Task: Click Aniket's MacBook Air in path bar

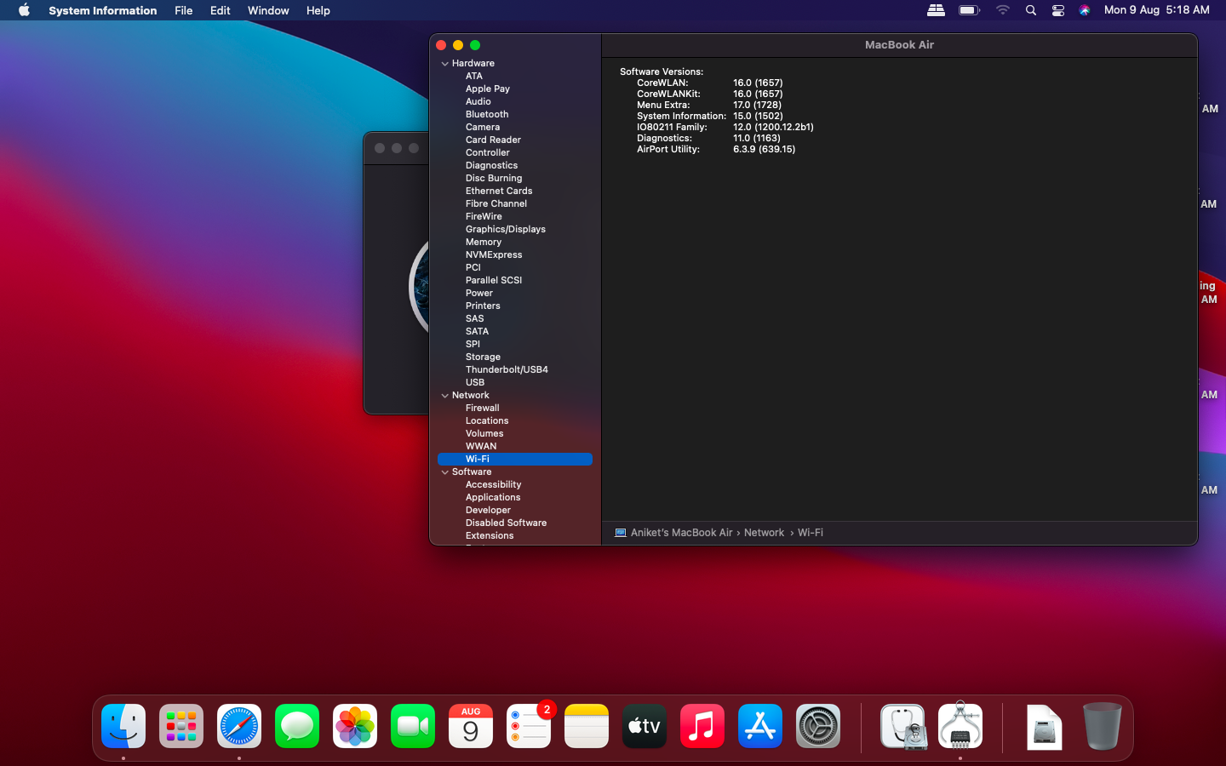Action: [x=681, y=533]
